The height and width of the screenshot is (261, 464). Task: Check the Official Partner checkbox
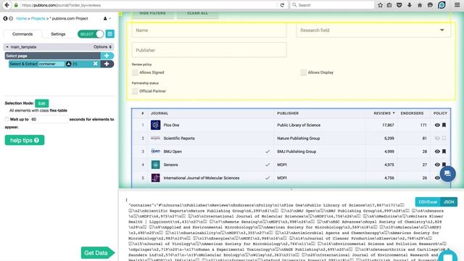tap(135, 91)
